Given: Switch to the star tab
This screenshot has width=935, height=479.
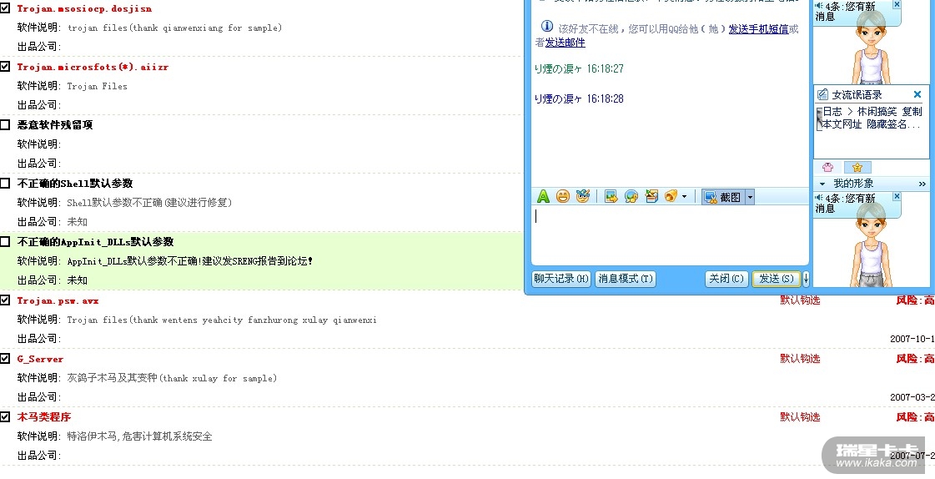Looking at the screenshot, I should tap(857, 168).
